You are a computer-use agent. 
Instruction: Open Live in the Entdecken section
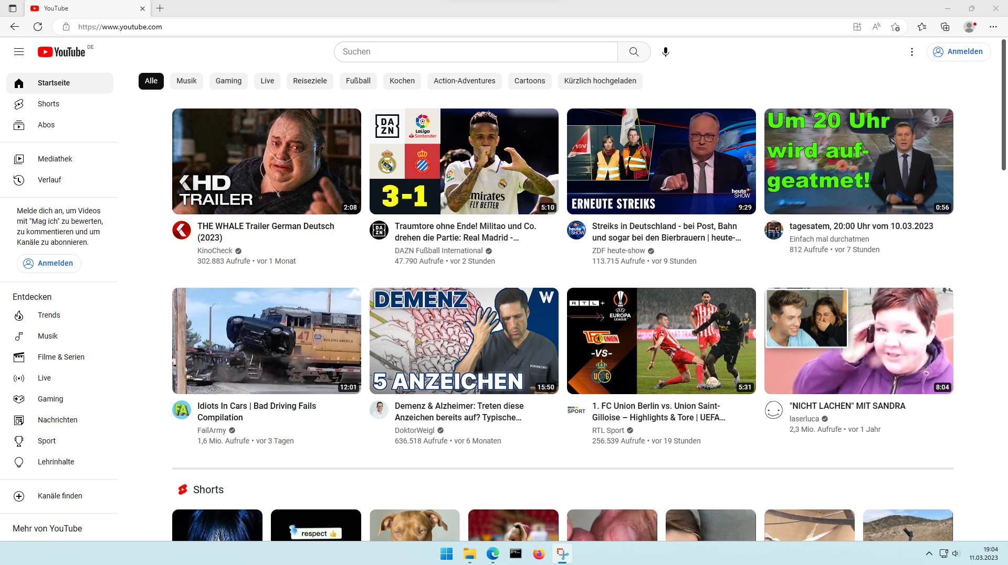pos(60,378)
